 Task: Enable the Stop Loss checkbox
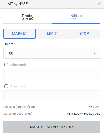pos(6,86)
